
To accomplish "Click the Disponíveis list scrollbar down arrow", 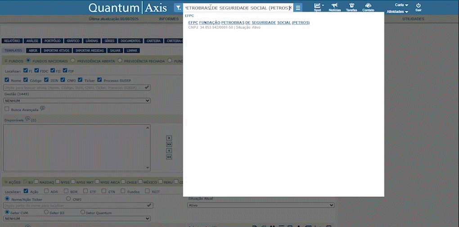I will 148,168.
